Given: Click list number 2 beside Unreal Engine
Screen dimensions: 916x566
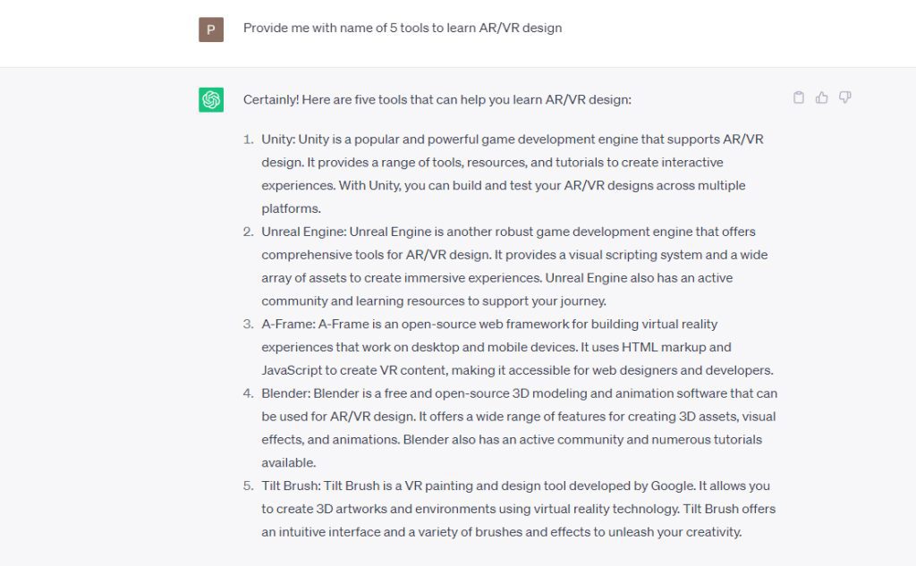Looking at the screenshot, I should [249, 232].
